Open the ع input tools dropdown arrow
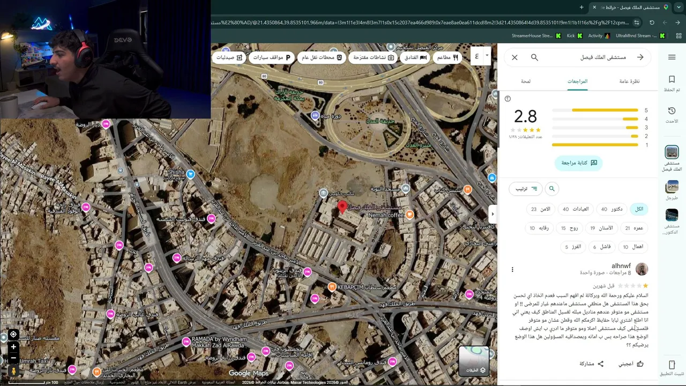The width and height of the screenshot is (686, 386). [x=487, y=56]
